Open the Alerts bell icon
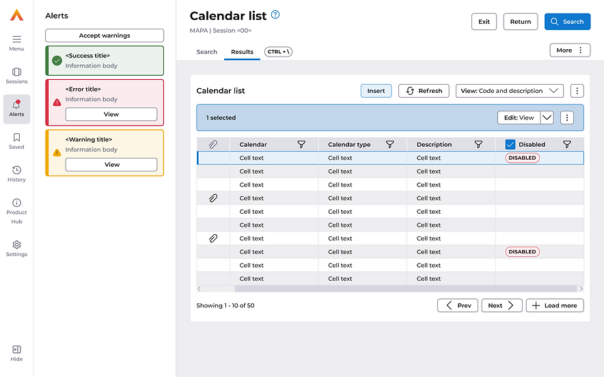Image resolution: width=604 pixels, height=377 pixels. (x=16, y=104)
